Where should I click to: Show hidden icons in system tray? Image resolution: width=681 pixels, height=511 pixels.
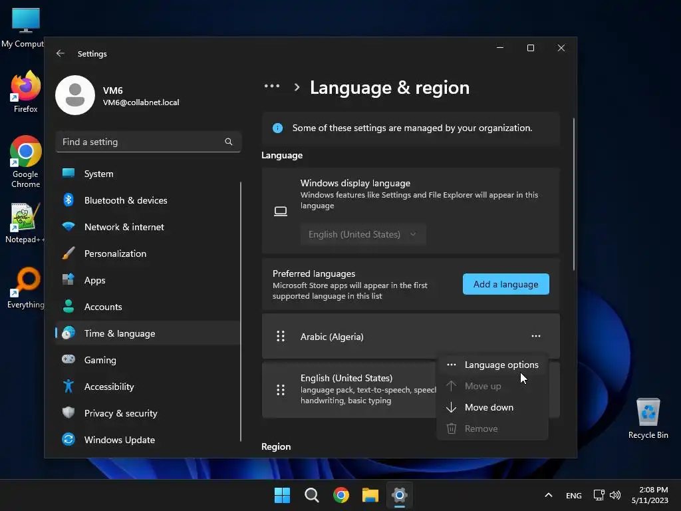coord(549,495)
